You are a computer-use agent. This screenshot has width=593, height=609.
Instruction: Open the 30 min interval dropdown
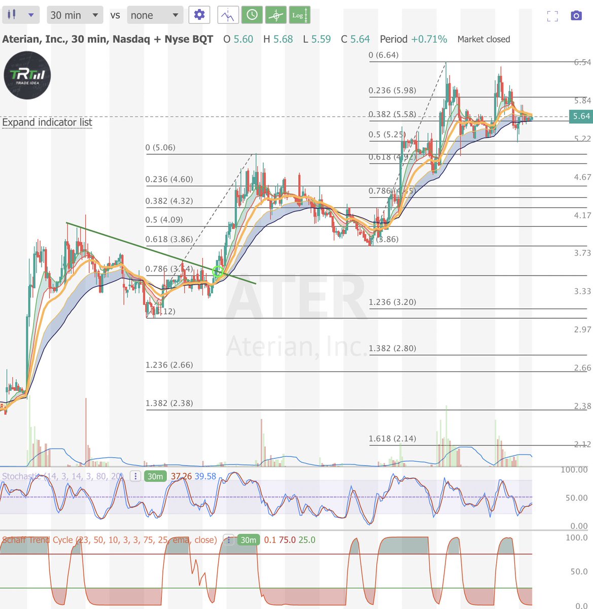pyautogui.click(x=75, y=15)
